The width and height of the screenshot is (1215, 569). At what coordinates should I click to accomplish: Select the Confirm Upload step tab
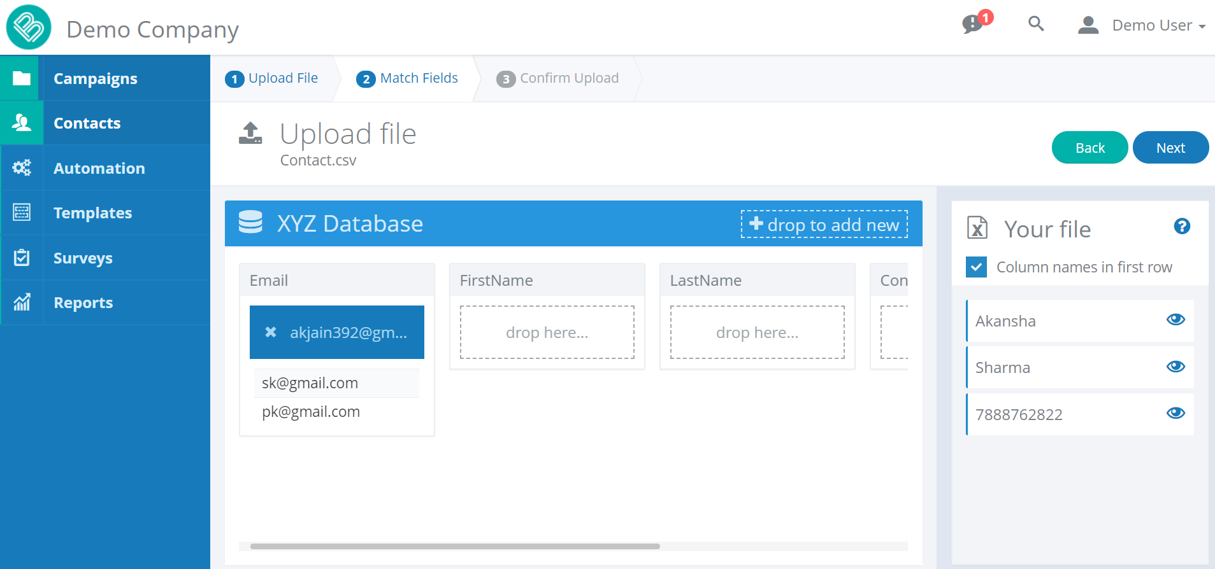558,78
